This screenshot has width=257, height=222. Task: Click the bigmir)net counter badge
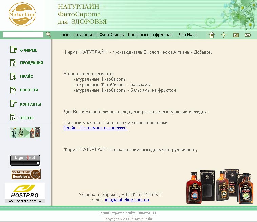(x=25, y=160)
